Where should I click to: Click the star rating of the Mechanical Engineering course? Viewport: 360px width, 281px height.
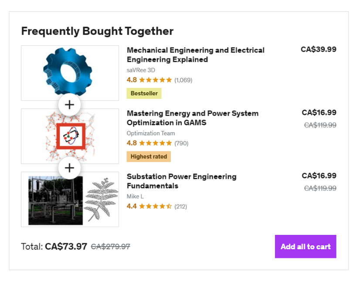pos(156,80)
